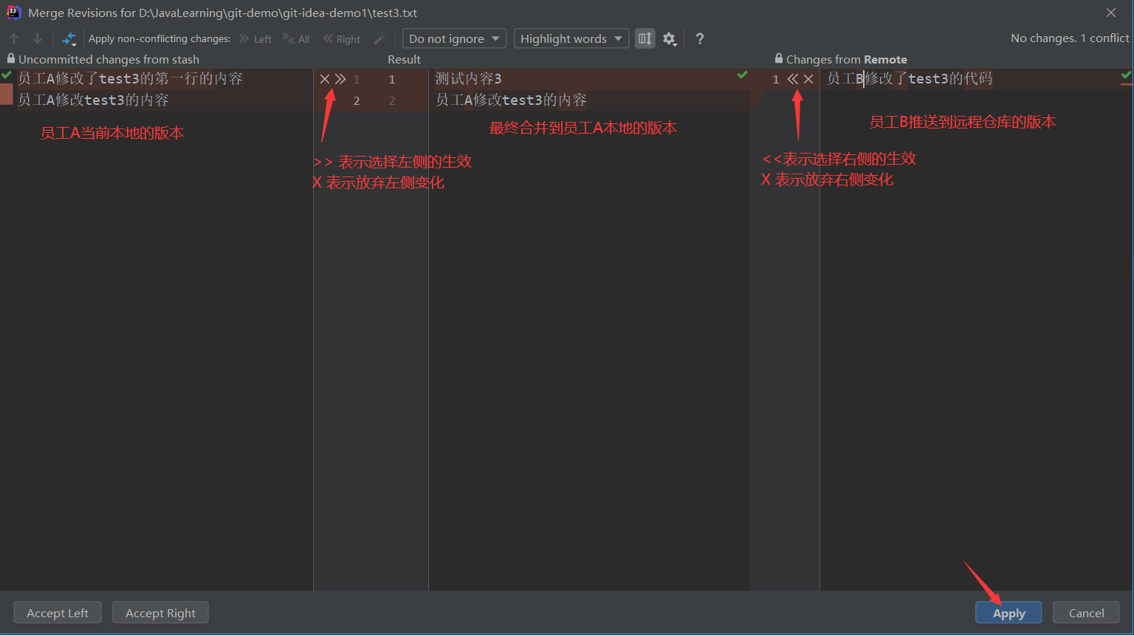The width and height of the screenshot is (1134, 635).
Task: Open the 'Highlight words' dropdown
Action: (571, 38)
